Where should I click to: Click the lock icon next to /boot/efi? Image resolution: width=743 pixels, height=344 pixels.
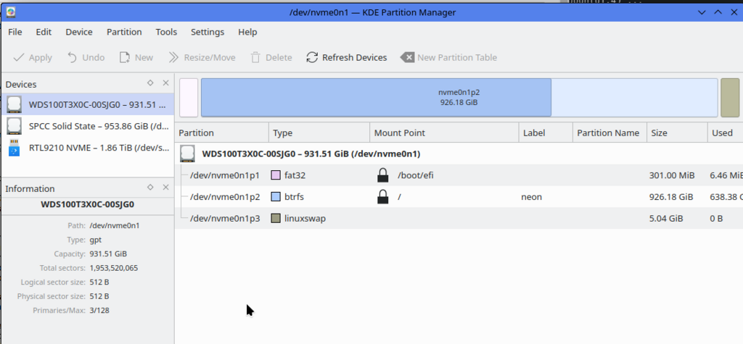382,175
